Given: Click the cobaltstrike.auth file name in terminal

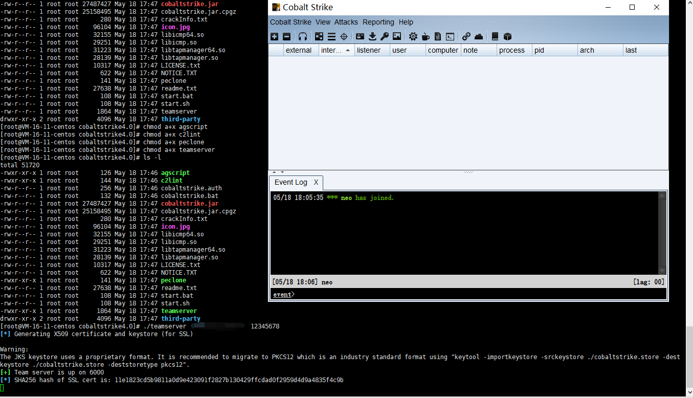Looking at the screenshot, I should tap(191, 188).
